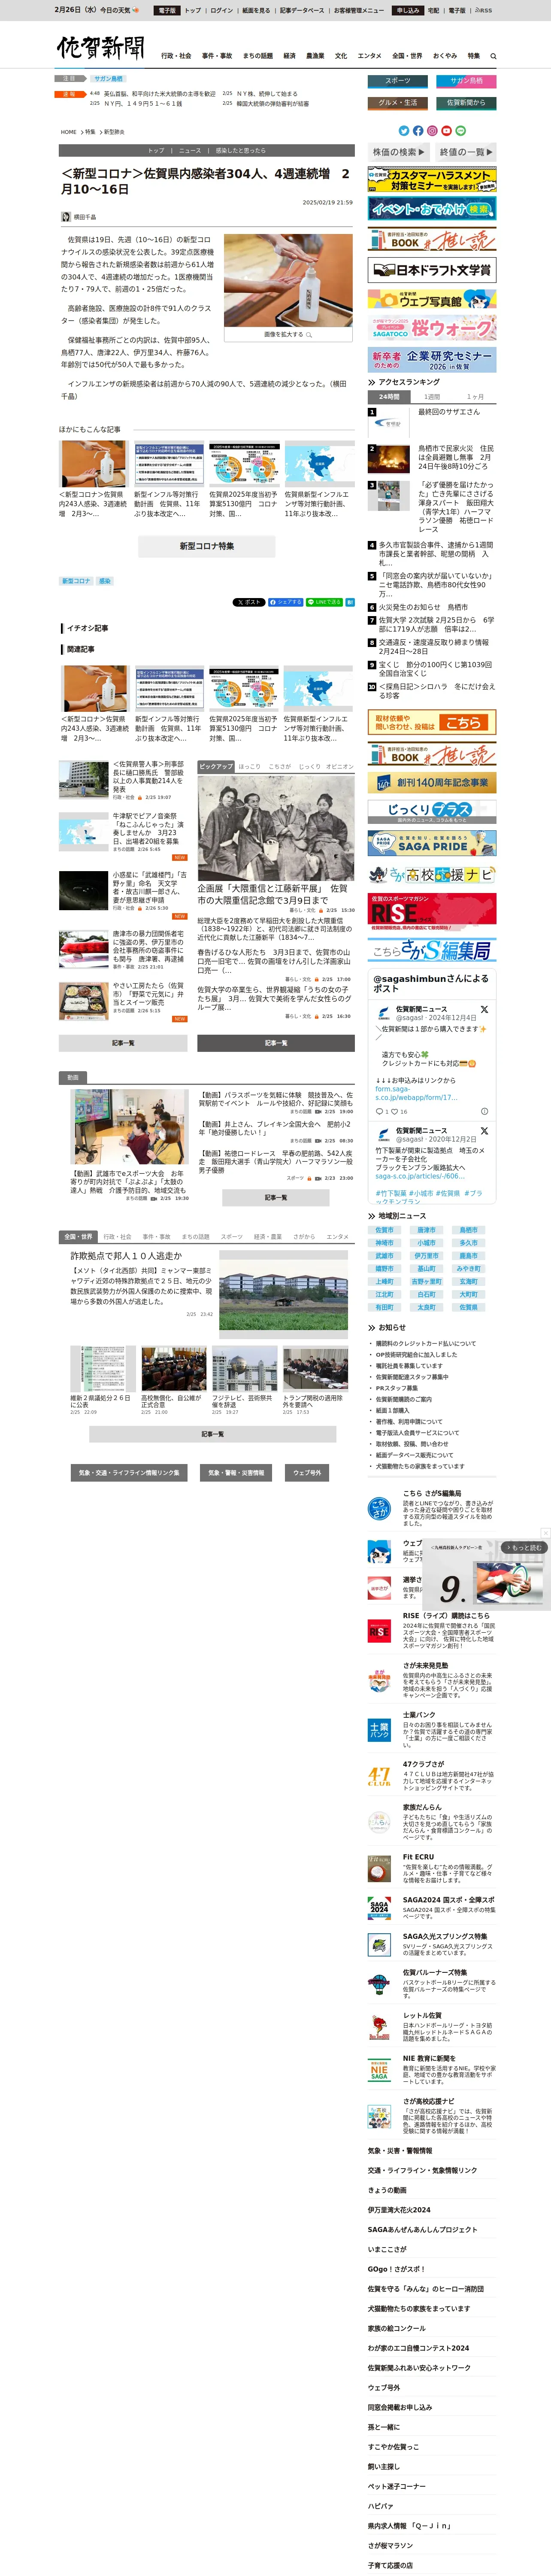
Task: Click the 株価の検索 button
Action: coord(399,152)
